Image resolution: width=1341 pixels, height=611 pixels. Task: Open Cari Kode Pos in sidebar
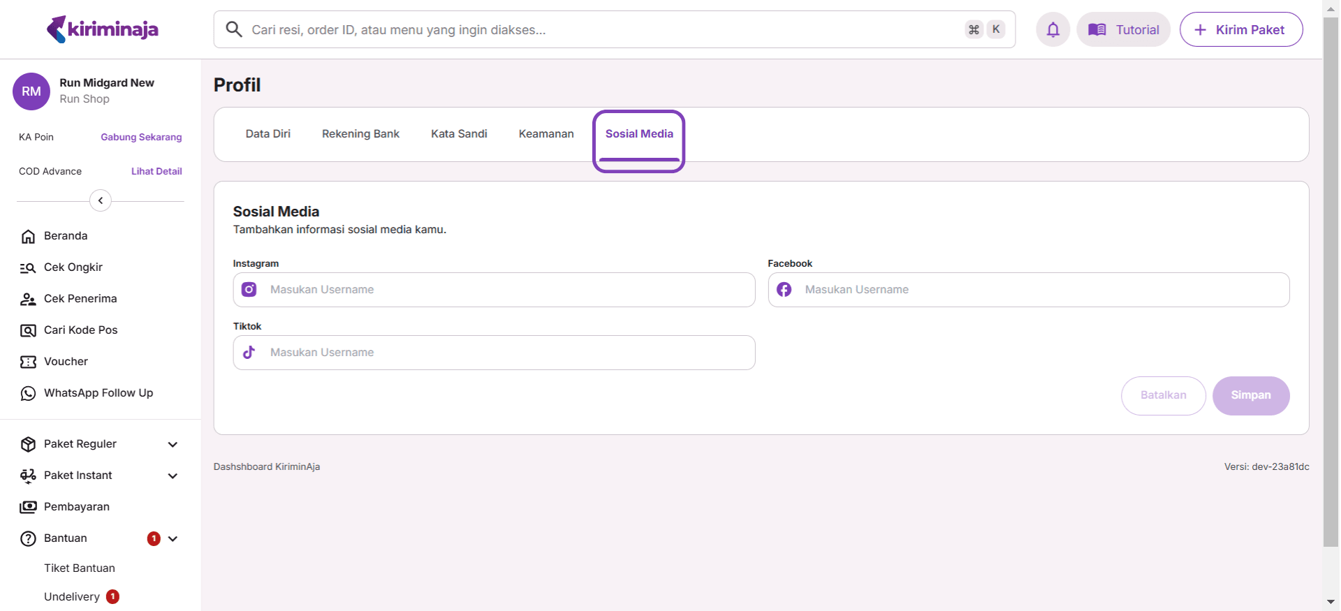80,330
